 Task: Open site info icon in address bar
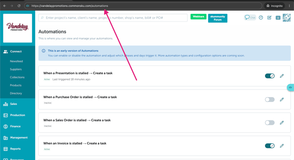[x=28, y=6]
